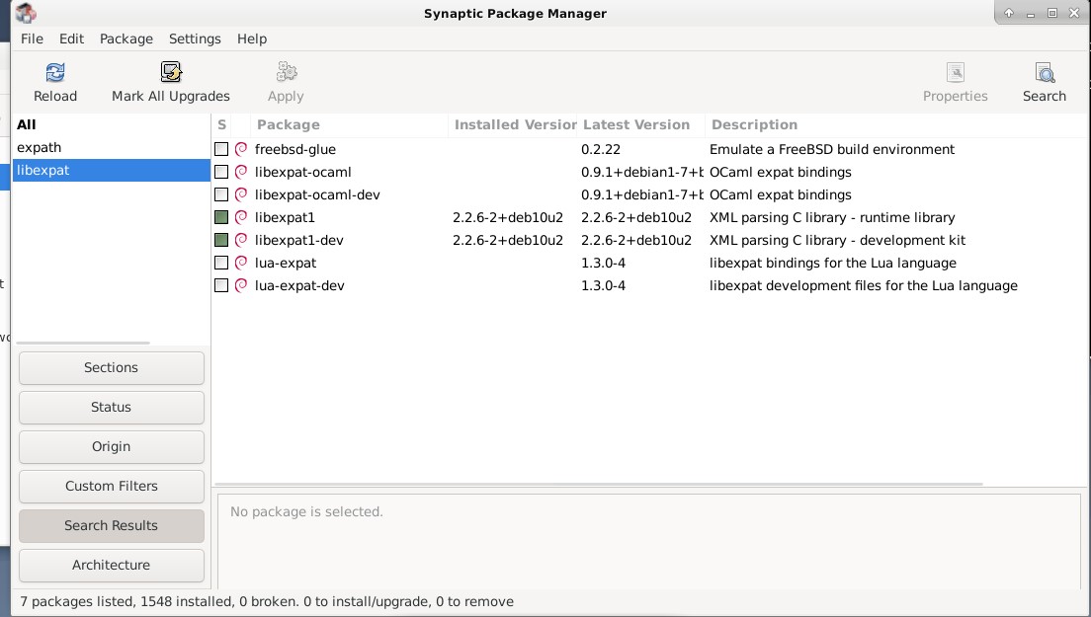1091x617 pixels.
Task: Click 'Emulate a FreeBSD build environment' description
Action: click(831, 149)
